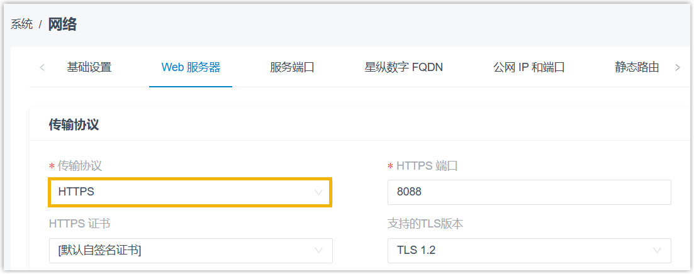Expand the 支持的TLS版本 dropdown
The height and width of the screenshot is (274, 694).
coord(529,251)
